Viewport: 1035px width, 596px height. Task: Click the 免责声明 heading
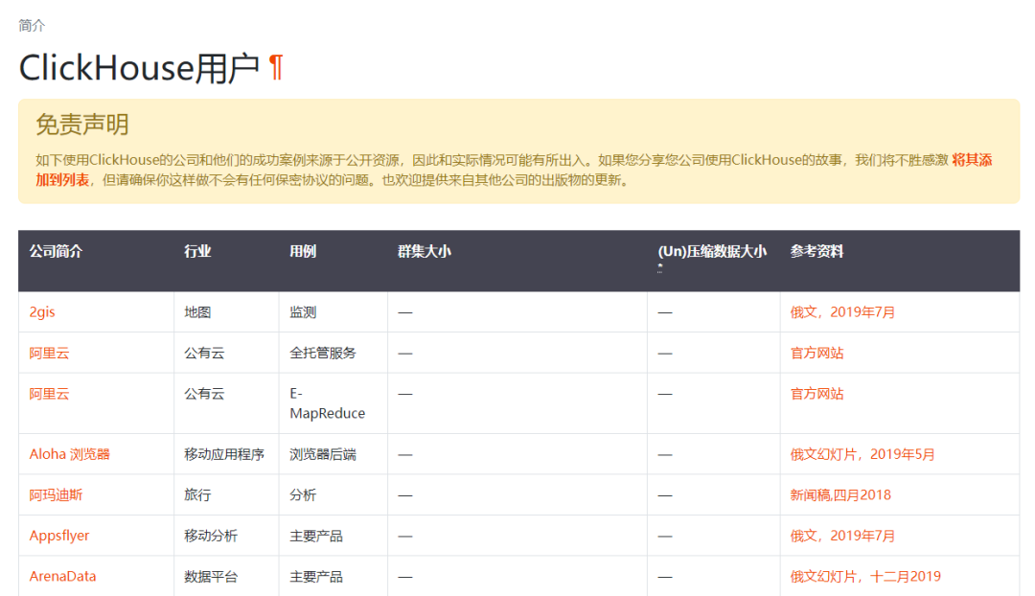tap(81, 125)
